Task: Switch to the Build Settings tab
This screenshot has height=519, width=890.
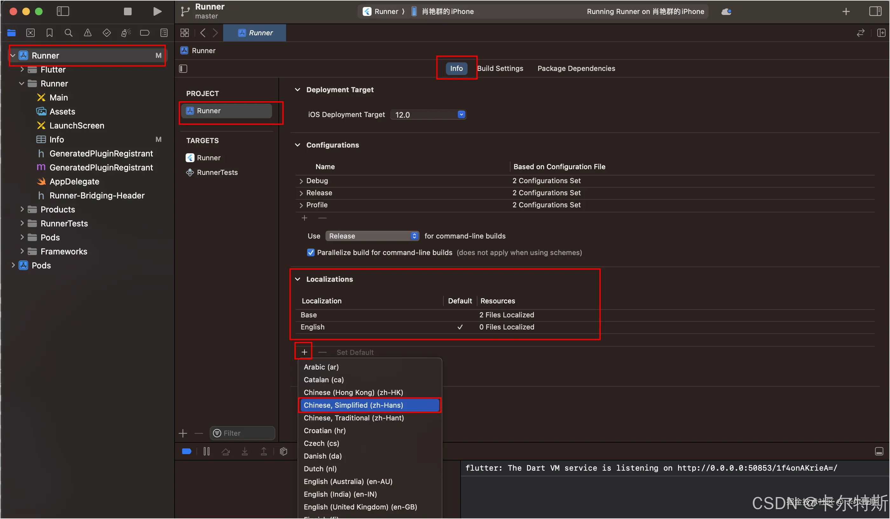Action: [500, 68]
